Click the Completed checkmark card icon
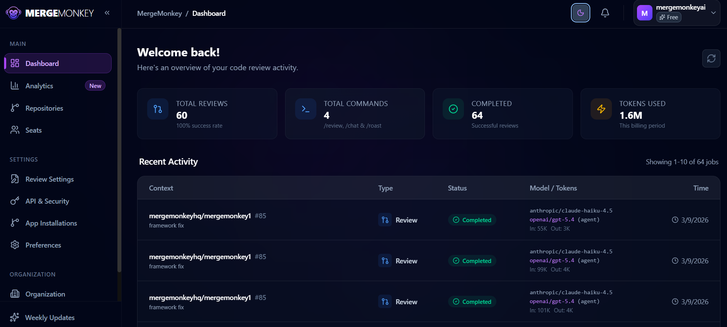The image size is (727, 327). coord(453,109)
